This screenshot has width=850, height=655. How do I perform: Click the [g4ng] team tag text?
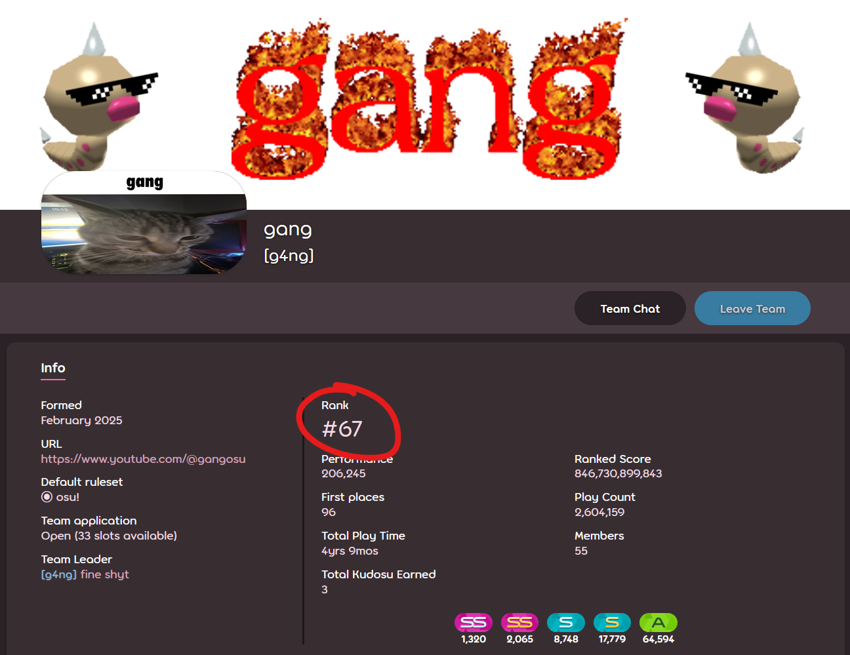coord(289,256)
